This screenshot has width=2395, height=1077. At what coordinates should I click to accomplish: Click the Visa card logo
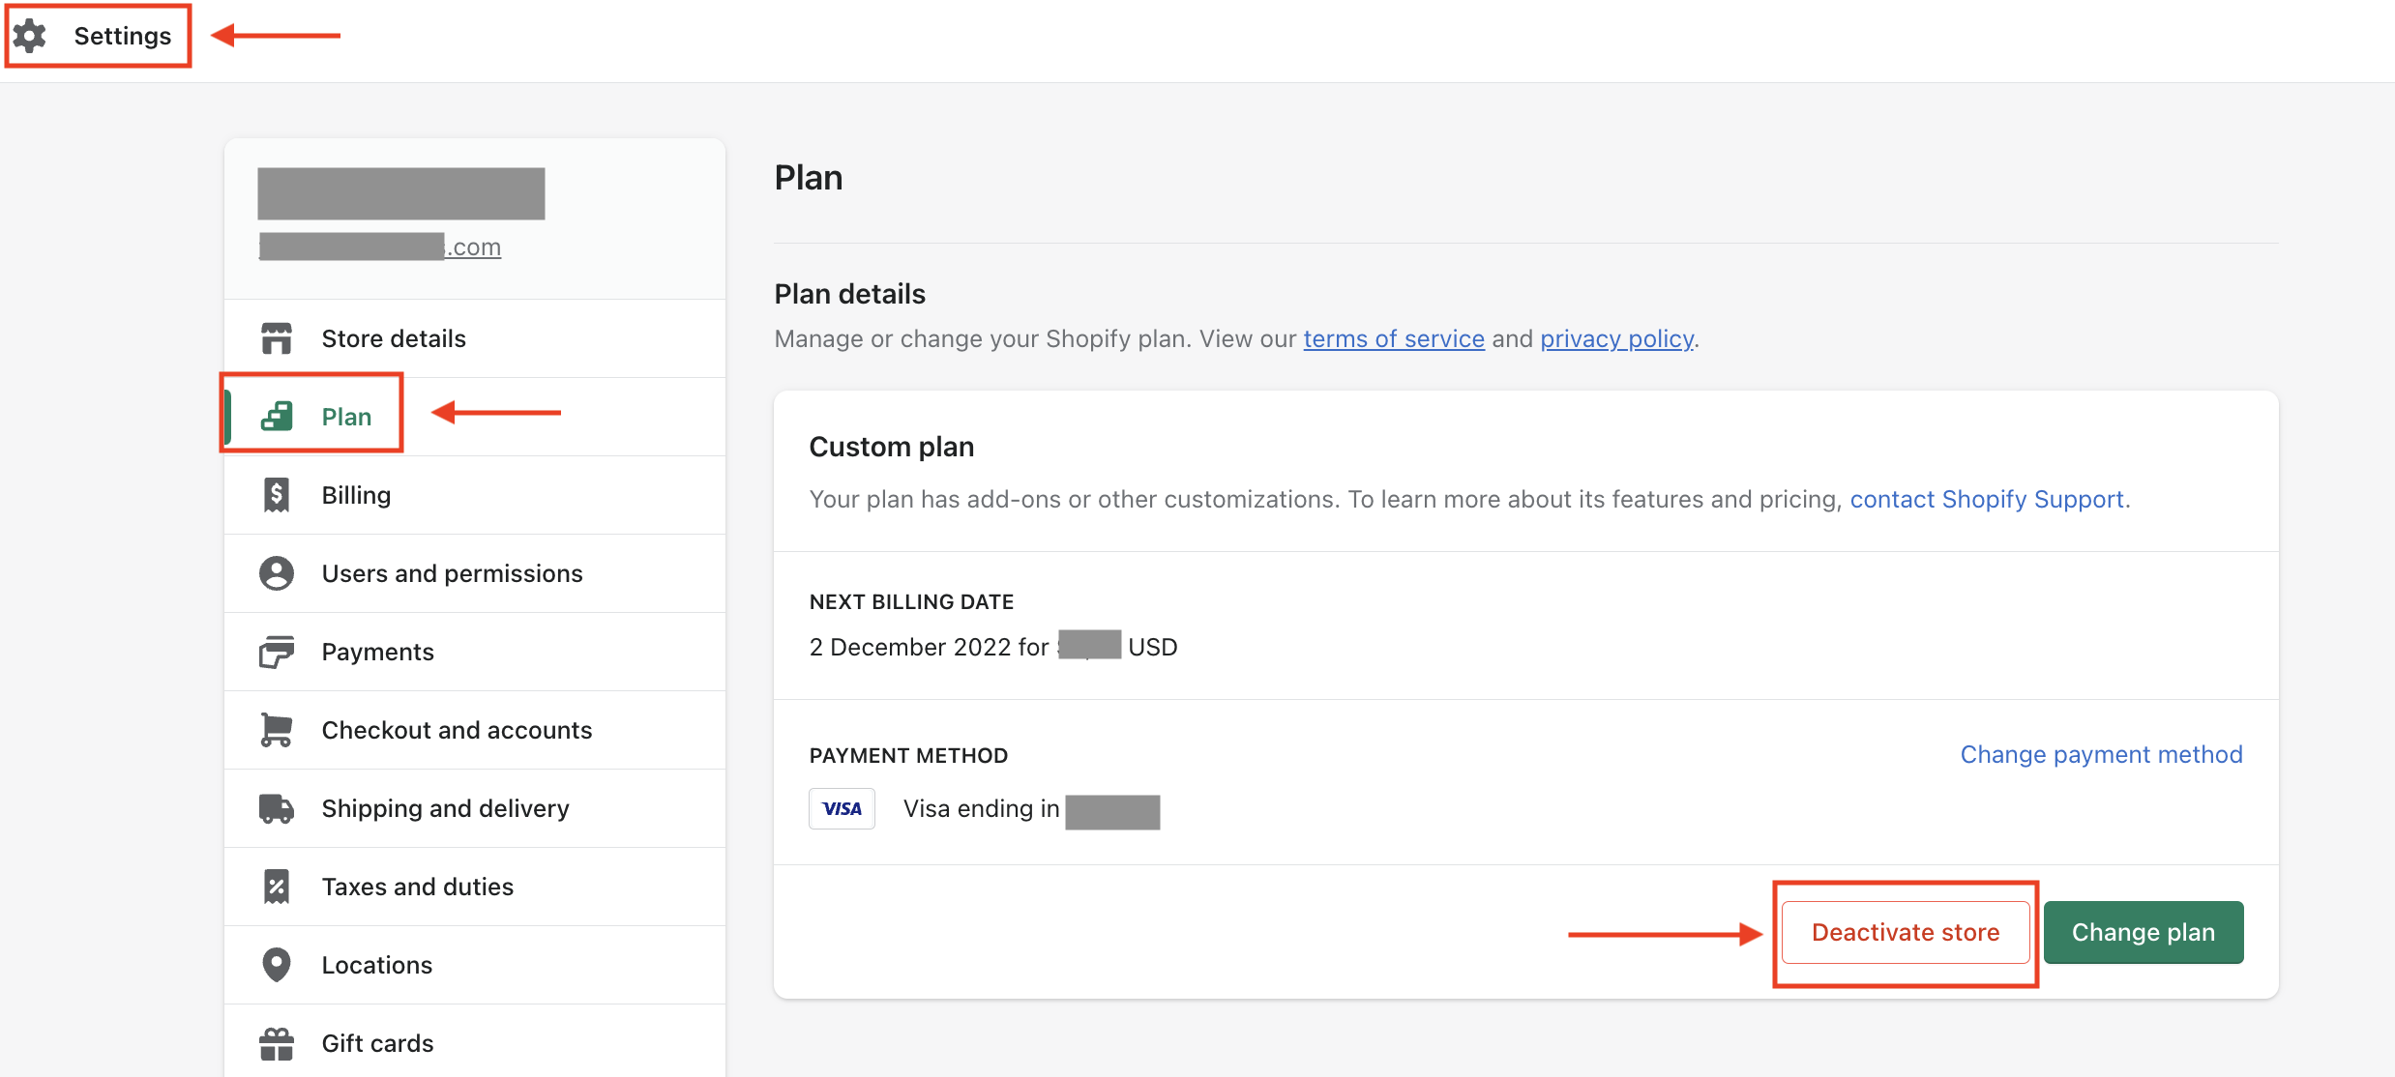(x=842, y=808)
